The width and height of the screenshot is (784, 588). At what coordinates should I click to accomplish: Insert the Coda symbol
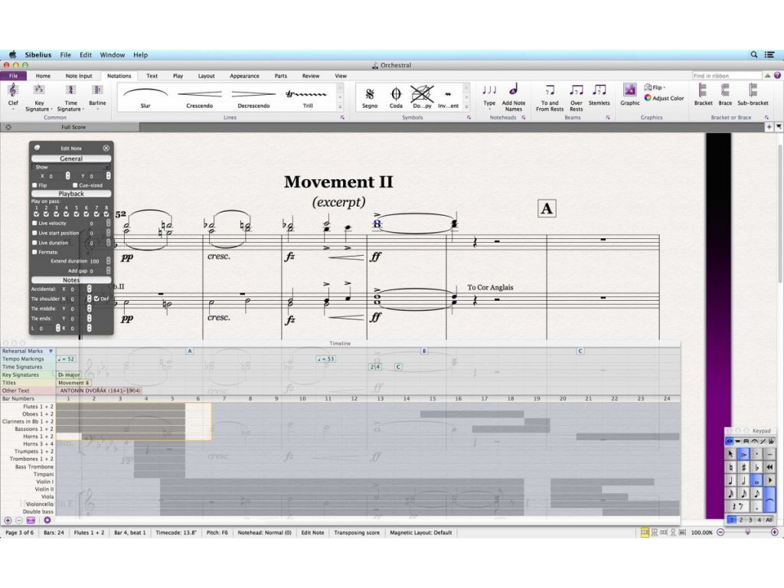point(396,97)
